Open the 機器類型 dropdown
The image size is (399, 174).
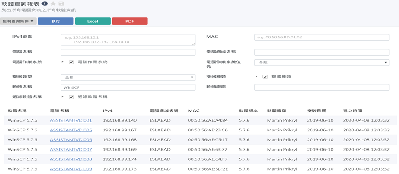[128, 78]
